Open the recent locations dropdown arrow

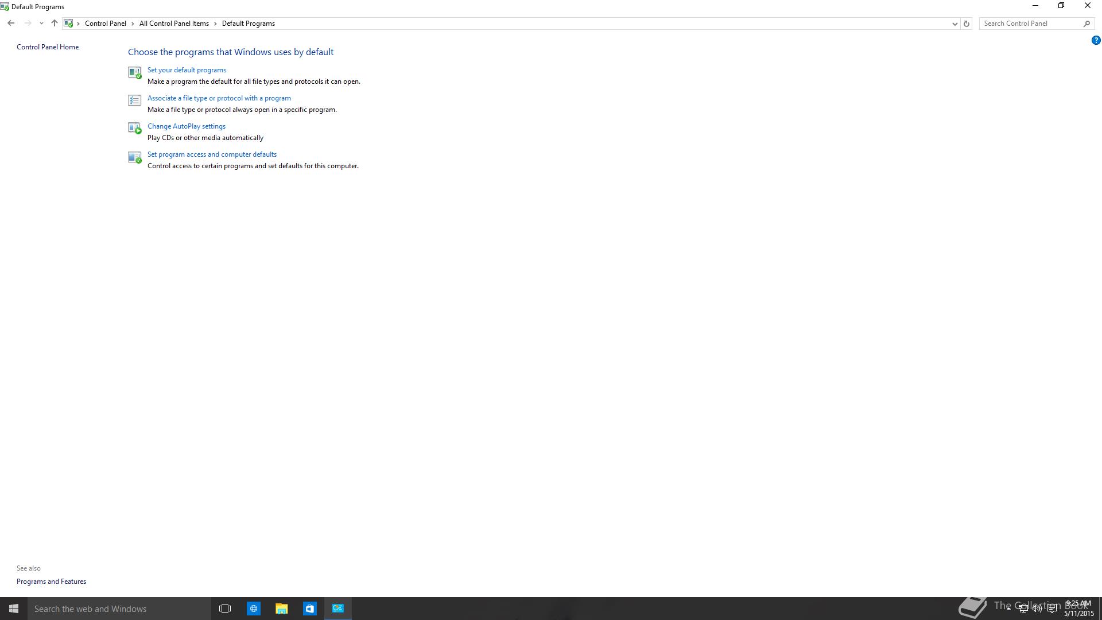click(41, 24)
